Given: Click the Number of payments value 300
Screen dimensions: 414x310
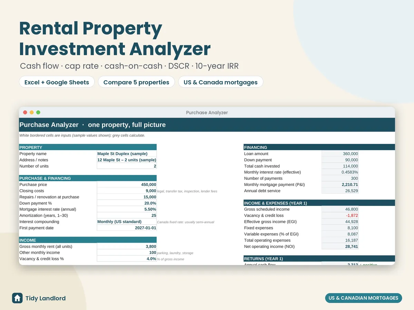Looking at the screenshot, I should (340, 178).
